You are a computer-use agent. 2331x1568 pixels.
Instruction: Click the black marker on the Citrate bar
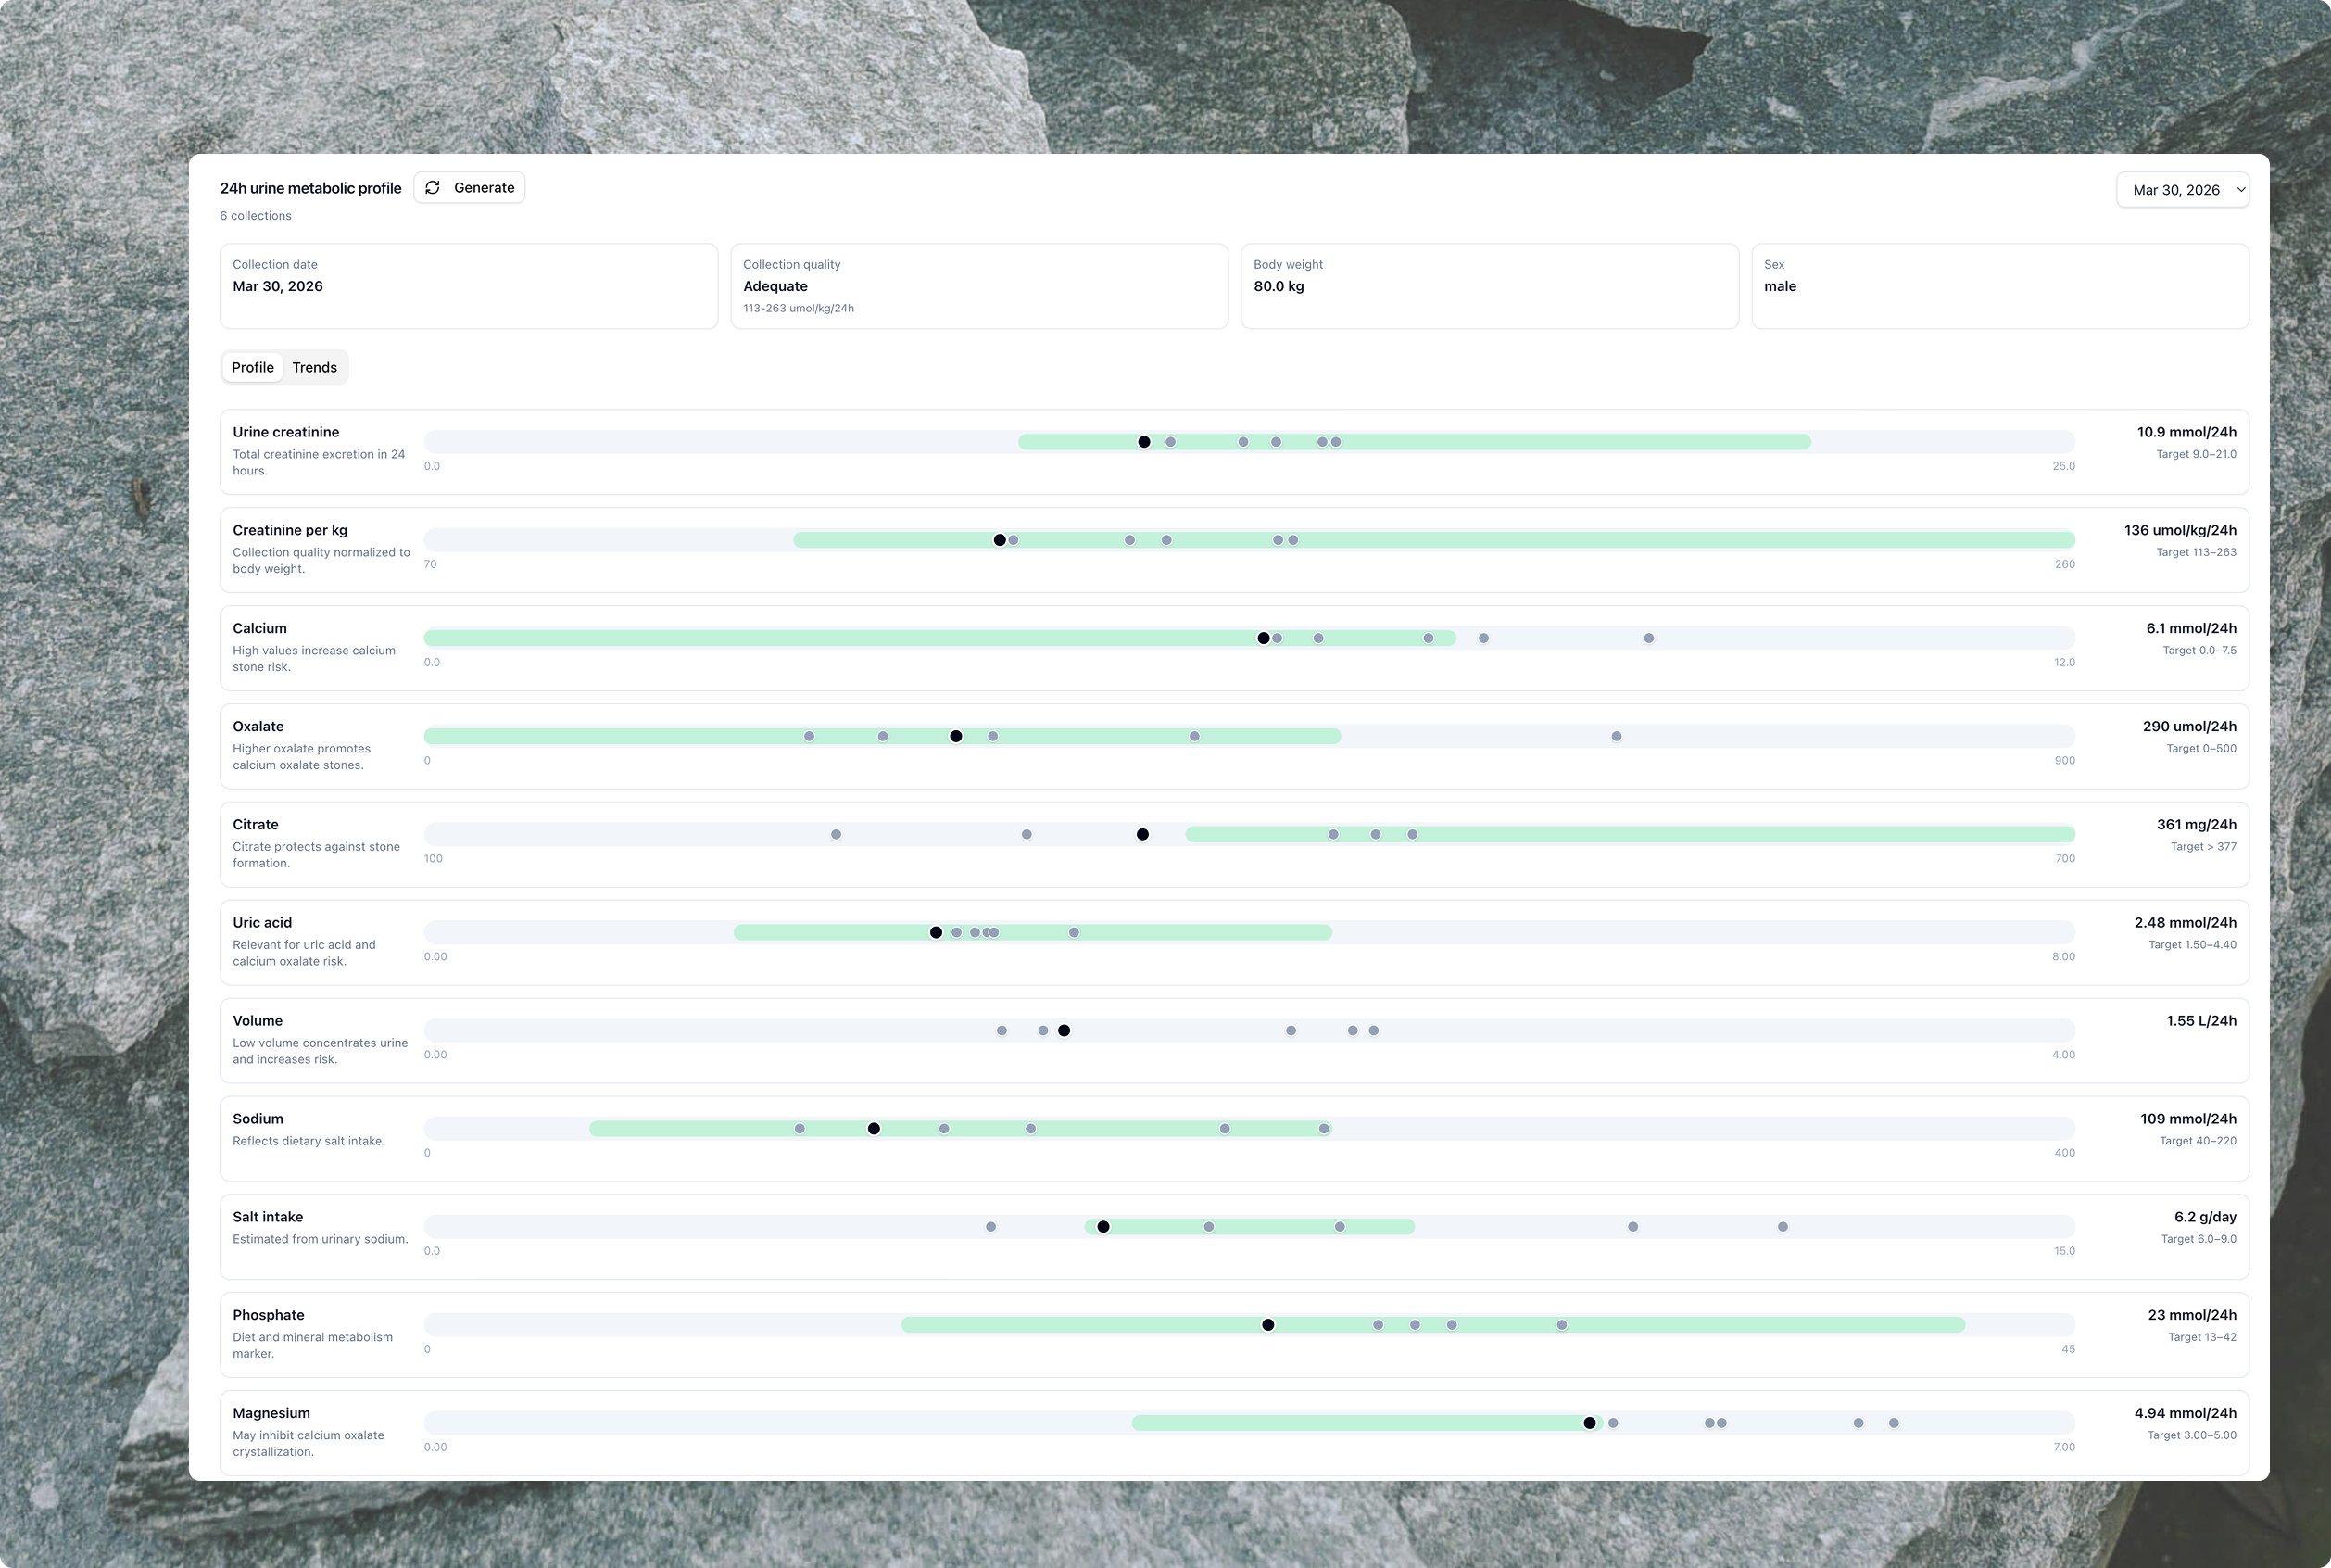[x=1142, y=834]
